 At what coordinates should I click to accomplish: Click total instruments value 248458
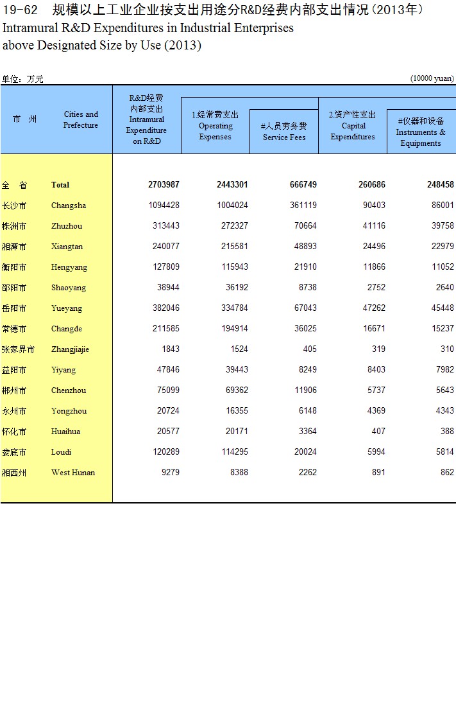tap(440, 184)
